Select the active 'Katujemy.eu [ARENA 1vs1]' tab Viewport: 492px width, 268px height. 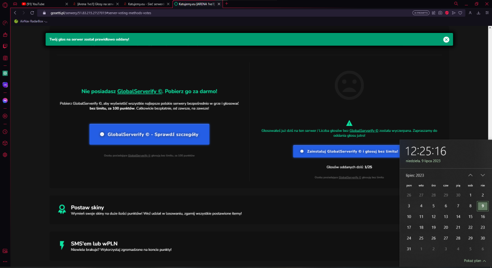pos(197,4)
